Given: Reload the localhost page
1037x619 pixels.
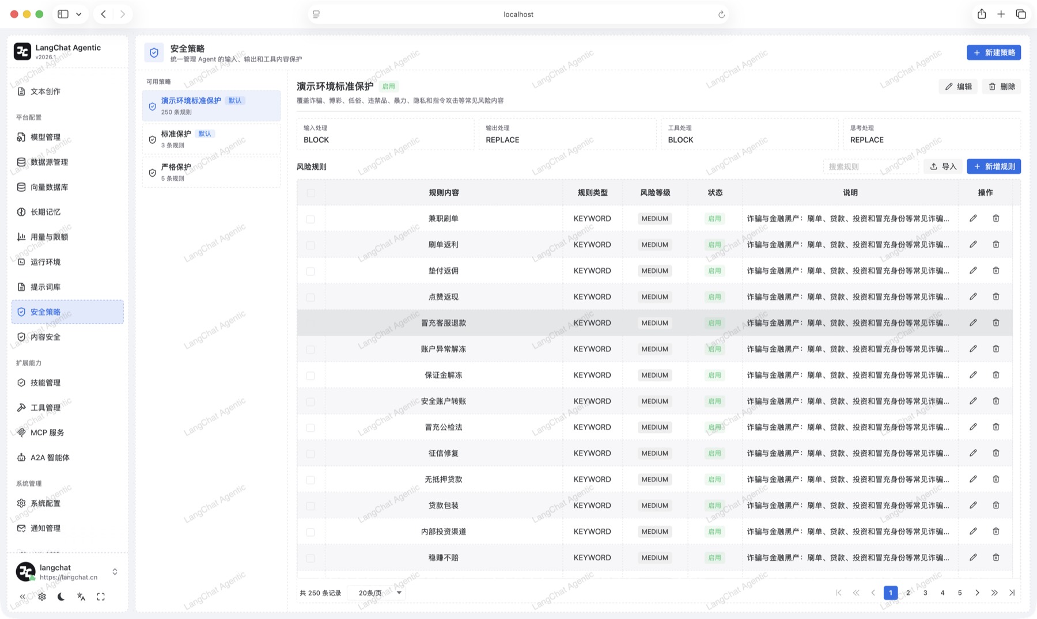Looking at the screenshot, I should click(721, 14).
